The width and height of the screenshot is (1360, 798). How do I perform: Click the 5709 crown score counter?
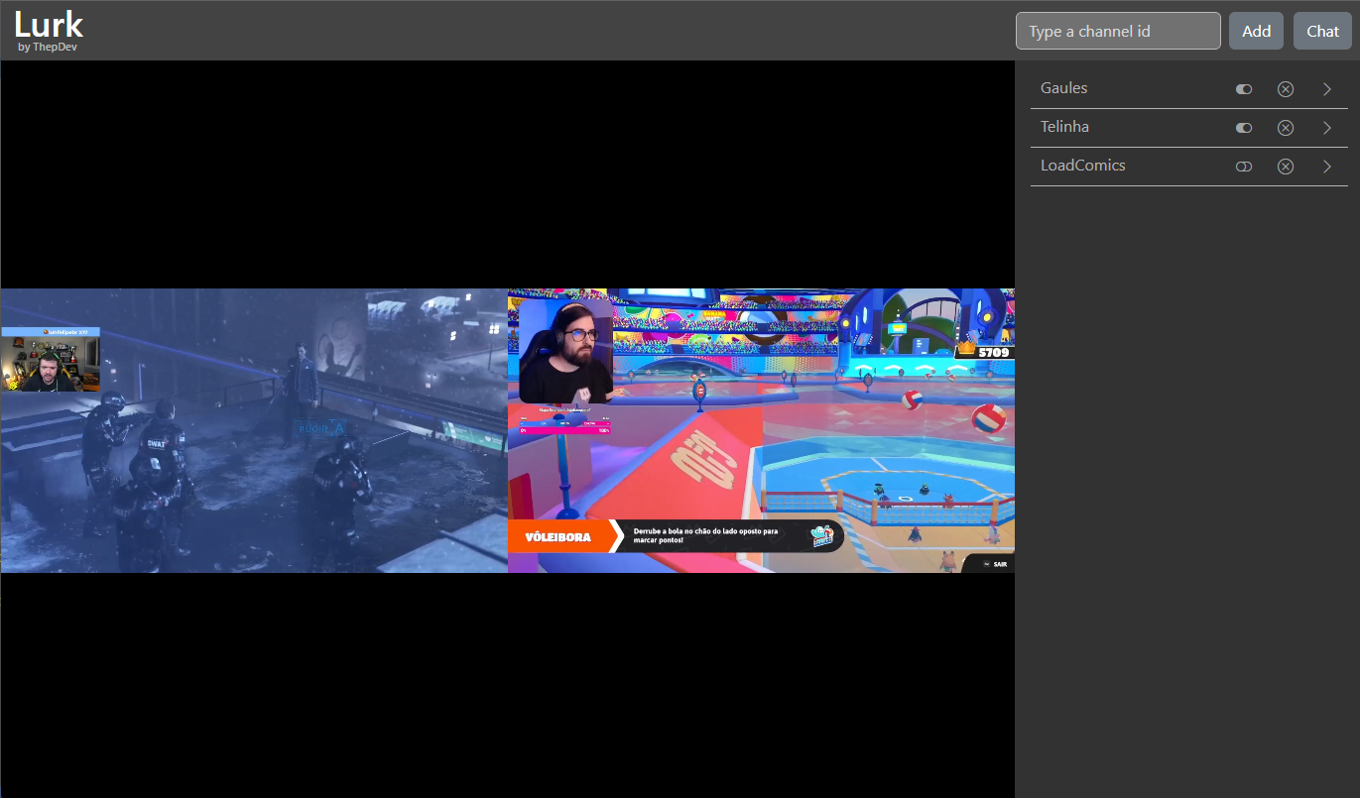983,352
